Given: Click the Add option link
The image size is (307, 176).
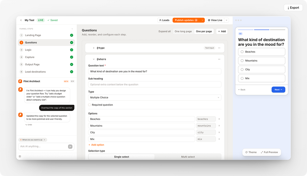Looking at the screenshot, I should [96, 145].
